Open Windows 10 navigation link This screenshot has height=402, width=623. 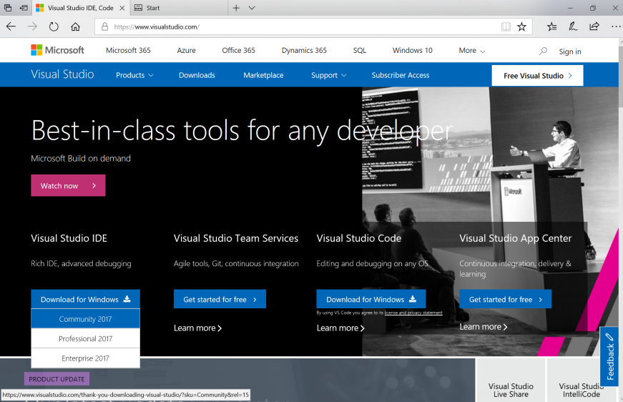pyautogui.click(x=413, y=51)
